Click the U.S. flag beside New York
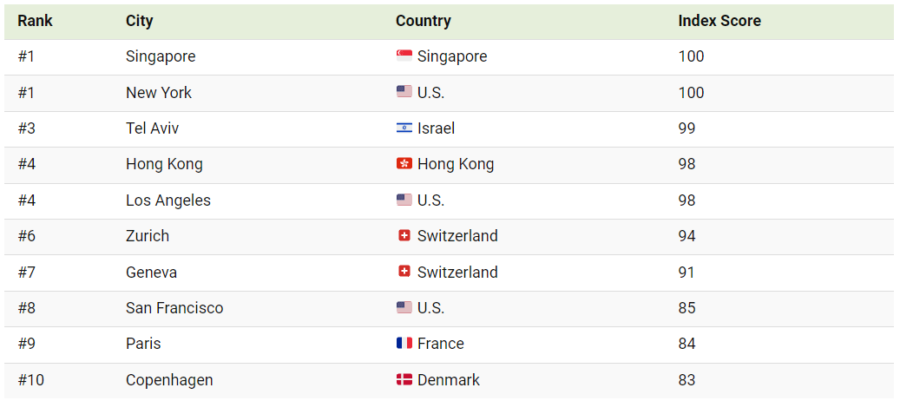 (x=404, y=92)
